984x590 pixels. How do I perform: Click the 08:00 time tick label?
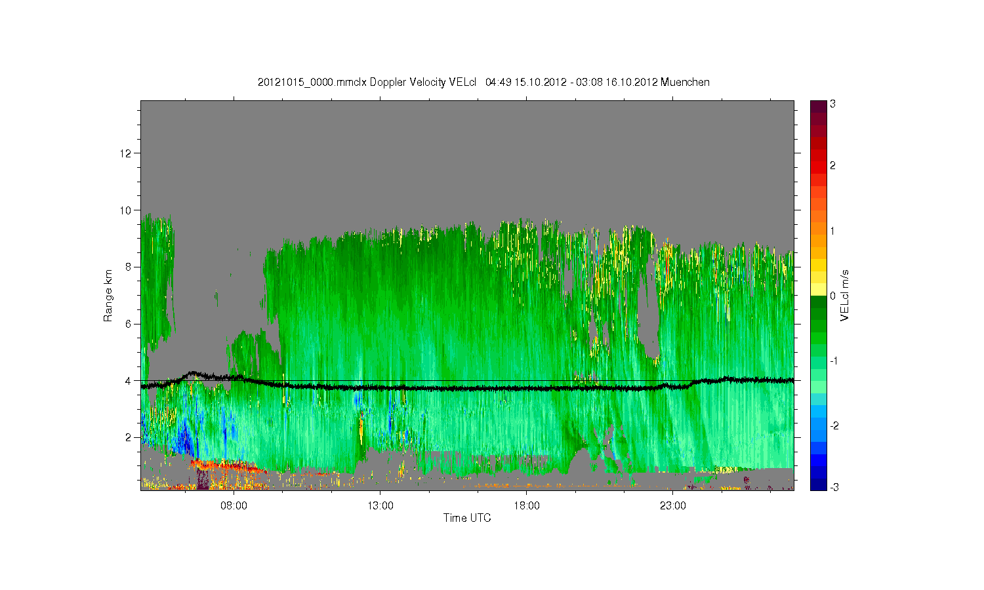(x=234, y=505)
